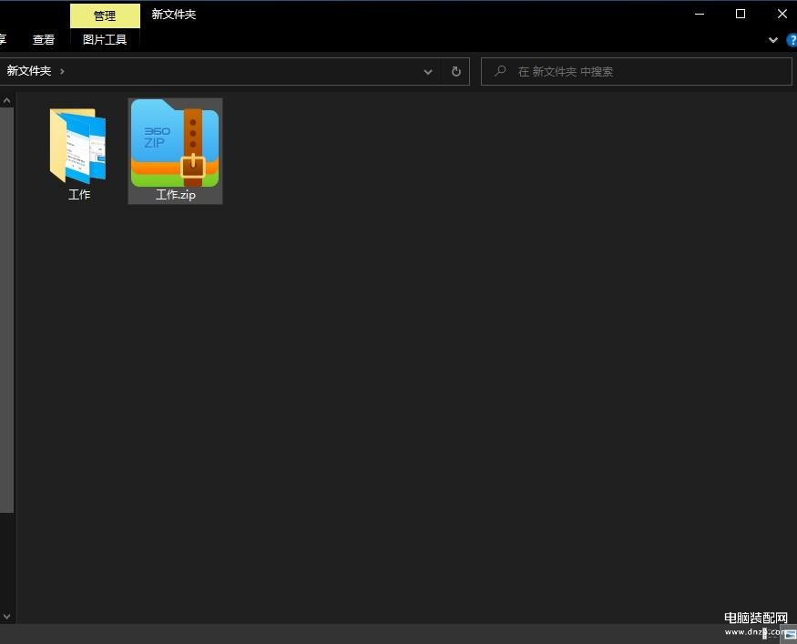Switch to large icons view in status bar
The height and width of the screenshot is (644, 797).
790,634
